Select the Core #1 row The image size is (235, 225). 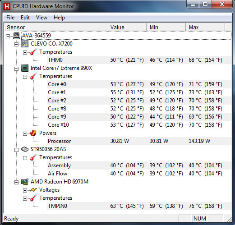139,92
